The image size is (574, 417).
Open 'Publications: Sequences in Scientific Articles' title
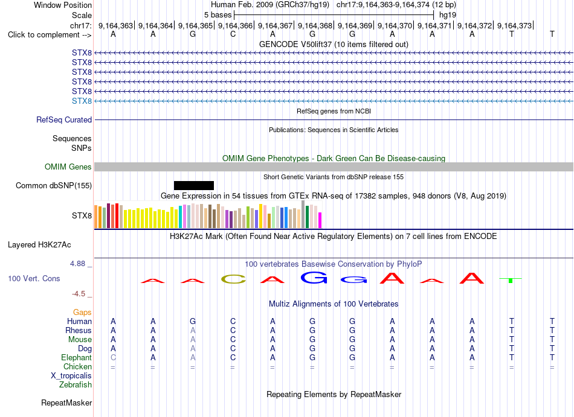tap(334, 130)
